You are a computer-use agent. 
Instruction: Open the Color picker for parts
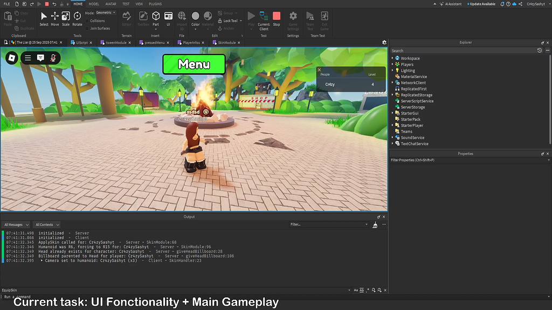(x=195, y=16)
